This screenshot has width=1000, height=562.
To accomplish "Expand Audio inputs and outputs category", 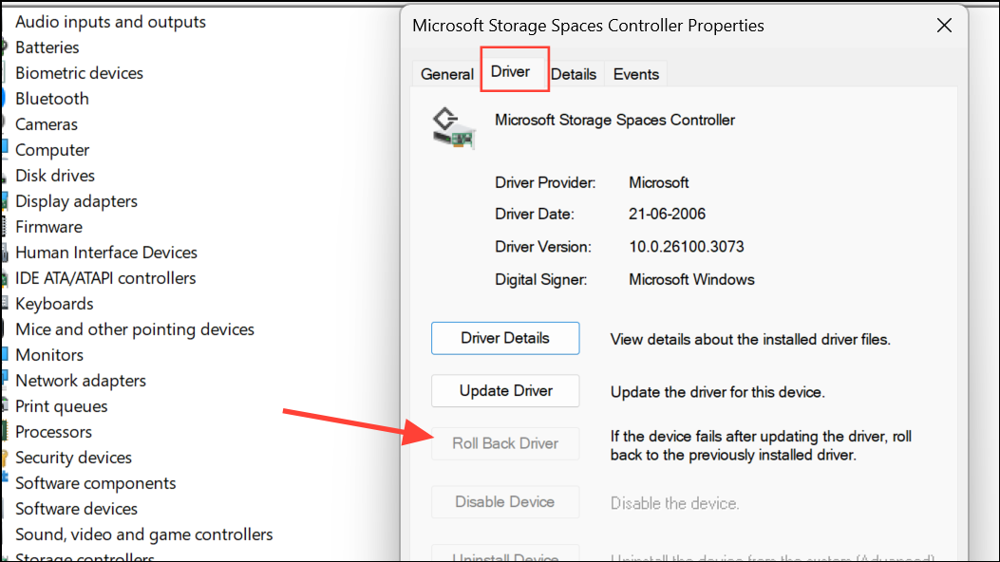I will pos(110,21).
